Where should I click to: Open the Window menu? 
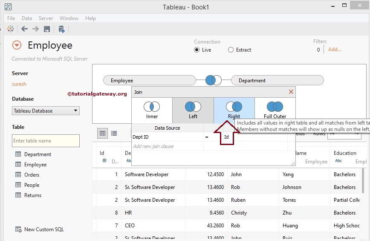pos(69,18)
